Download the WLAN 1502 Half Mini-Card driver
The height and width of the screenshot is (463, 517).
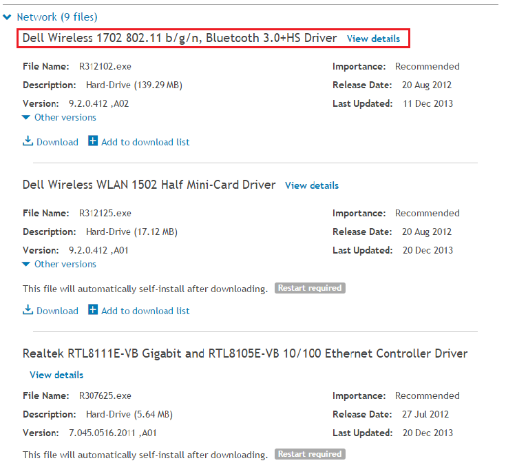pyautogui.click(x=57, y=311)
